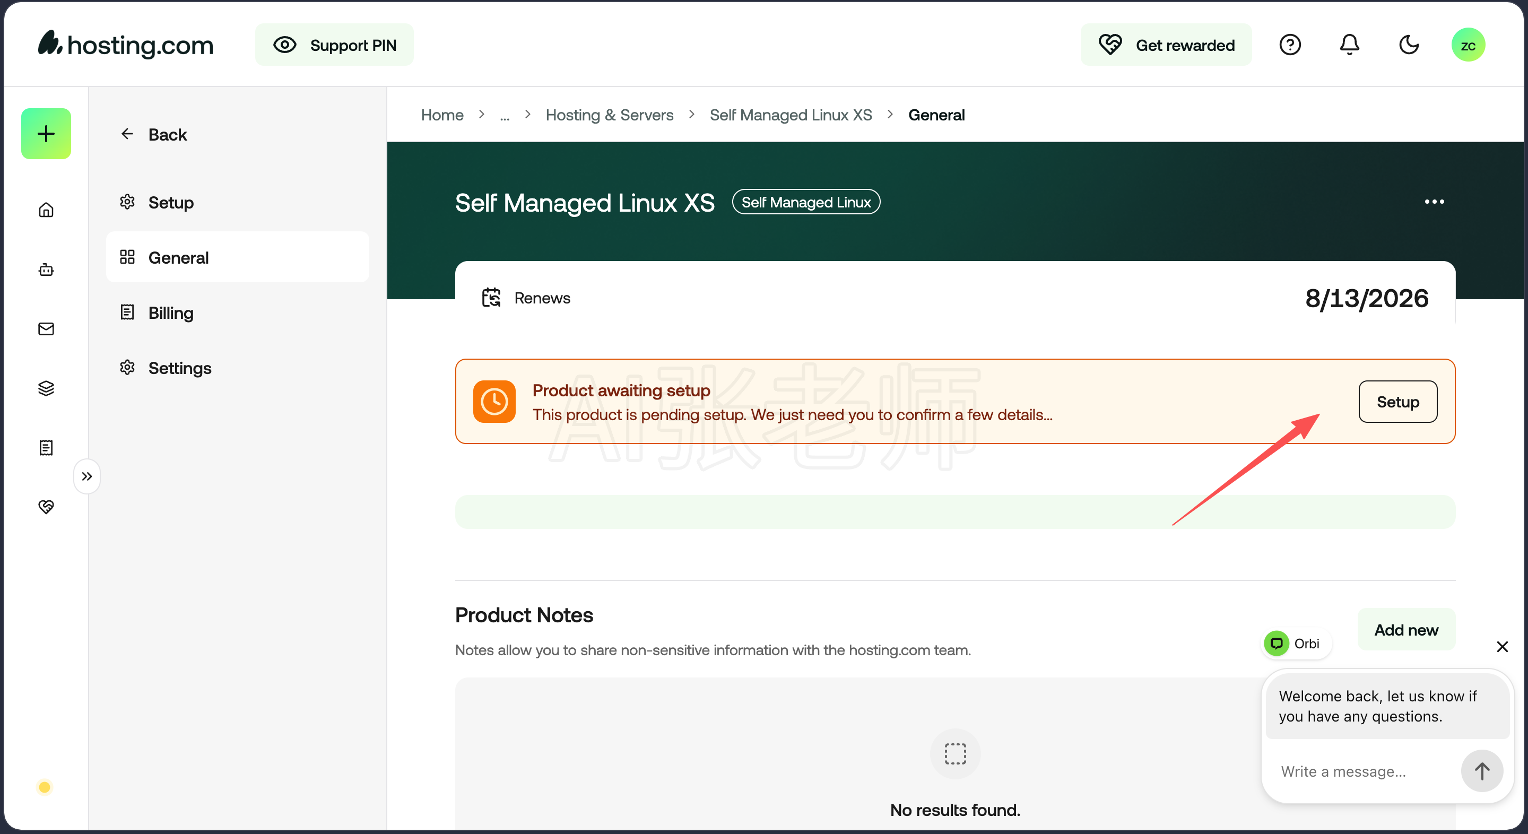
Task: Click the orange clock pending icon
Action: click(x=494, y=402)
